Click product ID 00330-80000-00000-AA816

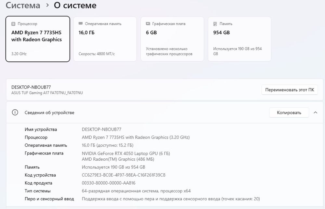109,183
